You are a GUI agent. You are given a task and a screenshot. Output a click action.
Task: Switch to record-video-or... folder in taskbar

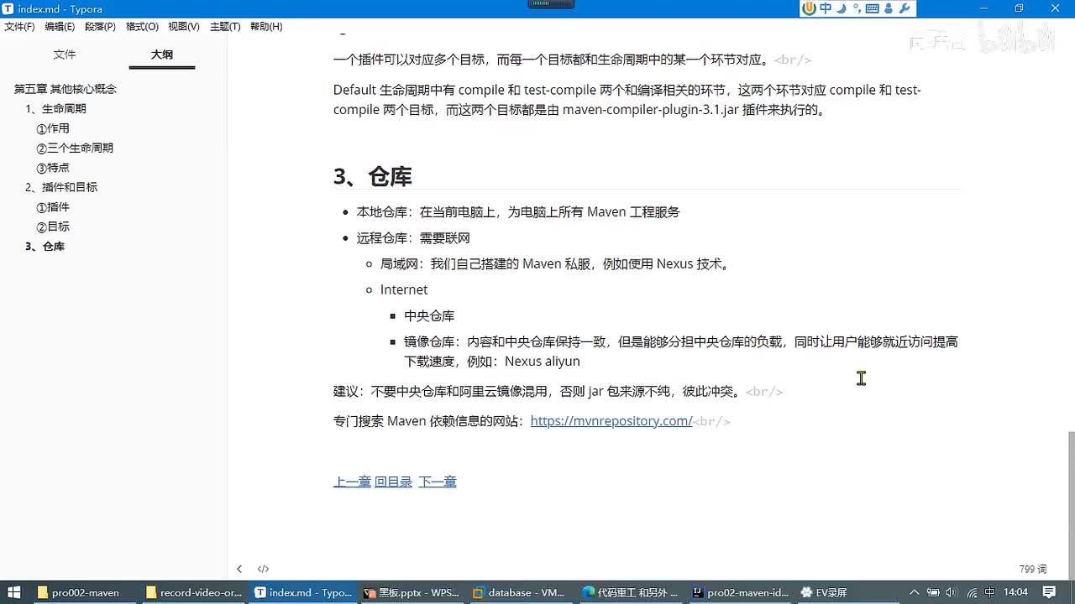point(195,592)
